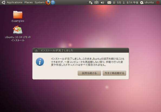Image resolution: width=161 pixels, height=112 pixels.
Task: Open the Examples folder icon
Action: pyautogui.click(x=18, y=15)
